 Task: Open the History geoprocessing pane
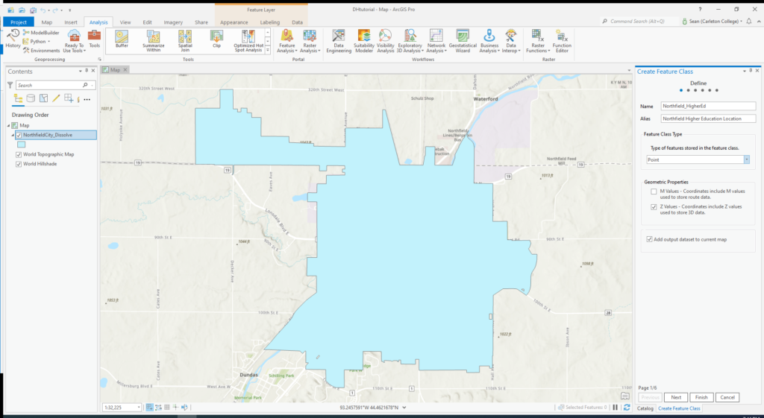13,39
